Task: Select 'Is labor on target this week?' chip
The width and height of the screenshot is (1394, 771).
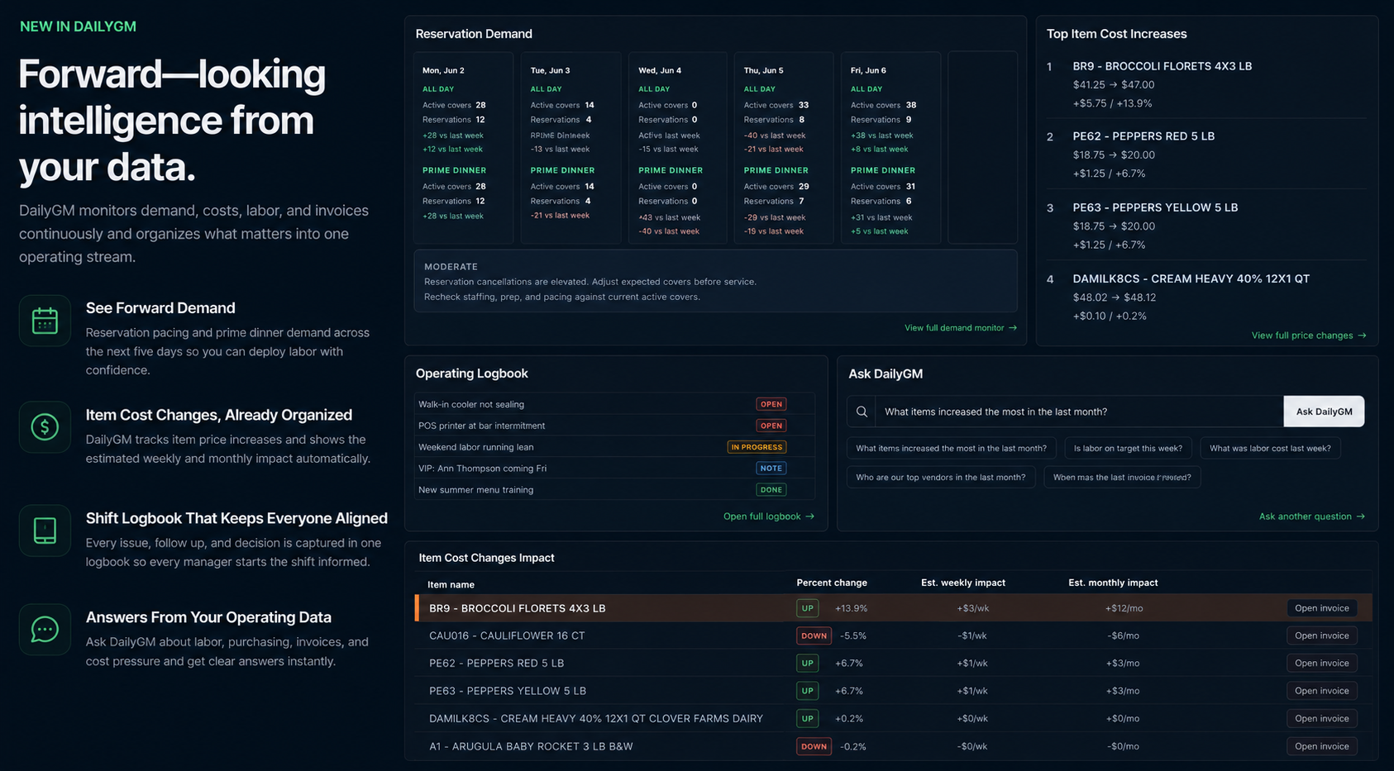Action: [x=1128, y=449]
